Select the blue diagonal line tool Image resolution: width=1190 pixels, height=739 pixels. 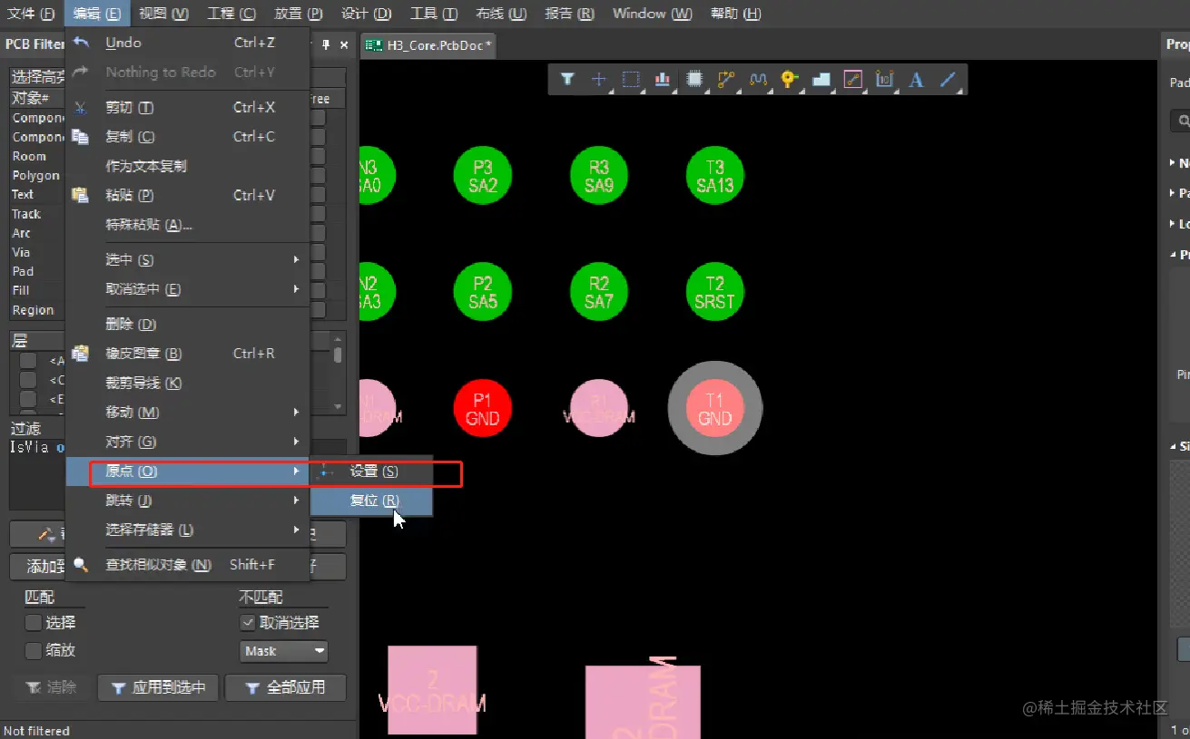[948, 80]
